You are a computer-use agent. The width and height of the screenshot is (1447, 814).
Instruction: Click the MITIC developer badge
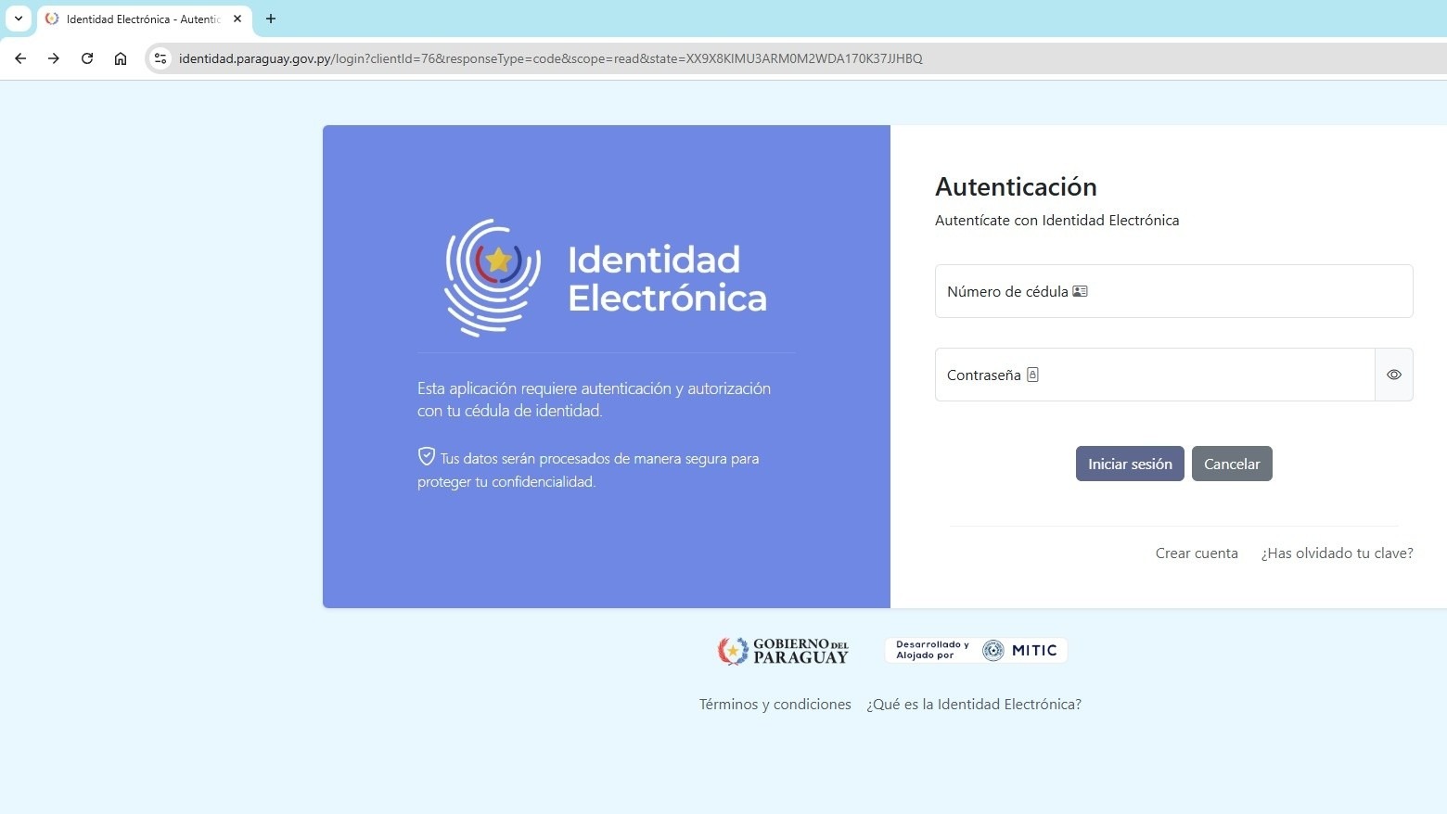[x=976, y=651]
